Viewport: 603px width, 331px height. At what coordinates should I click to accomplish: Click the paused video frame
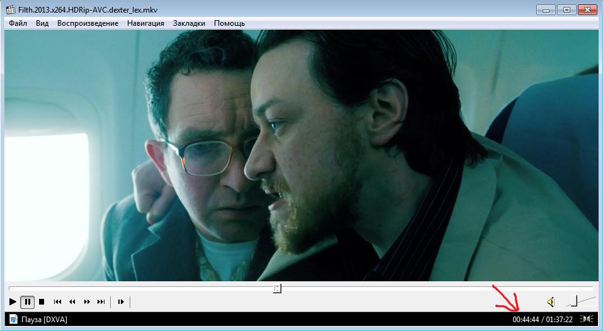(x=301, y=155)
